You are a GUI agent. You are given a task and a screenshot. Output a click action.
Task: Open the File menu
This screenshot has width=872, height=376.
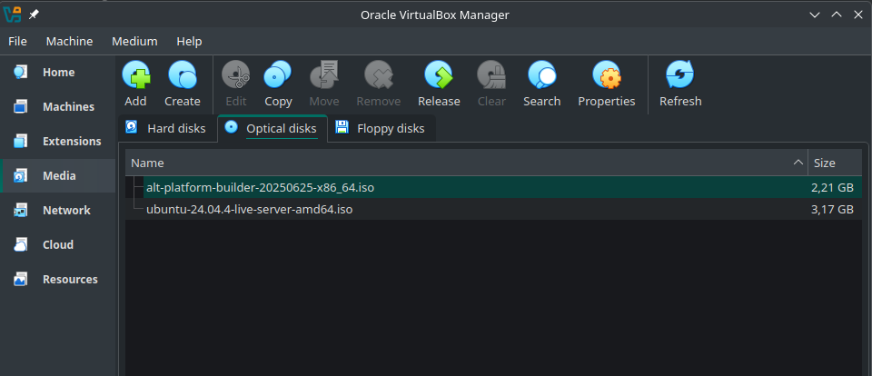18,41
